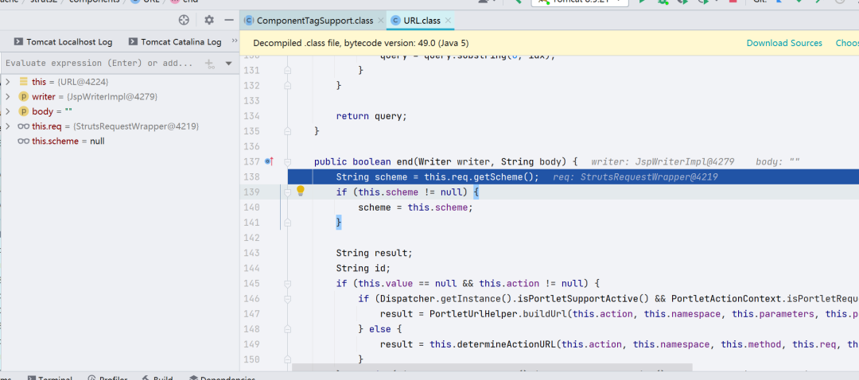Screen dimensions: 859x380
Task: Click the add watch icon in evaluate field
Action: pos(210,64)
